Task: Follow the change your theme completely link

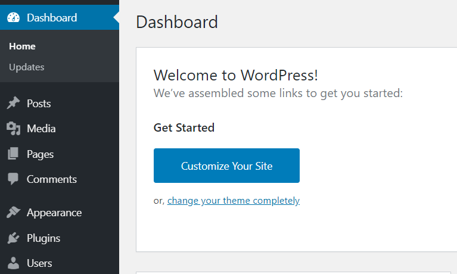Action: (234, 201)
